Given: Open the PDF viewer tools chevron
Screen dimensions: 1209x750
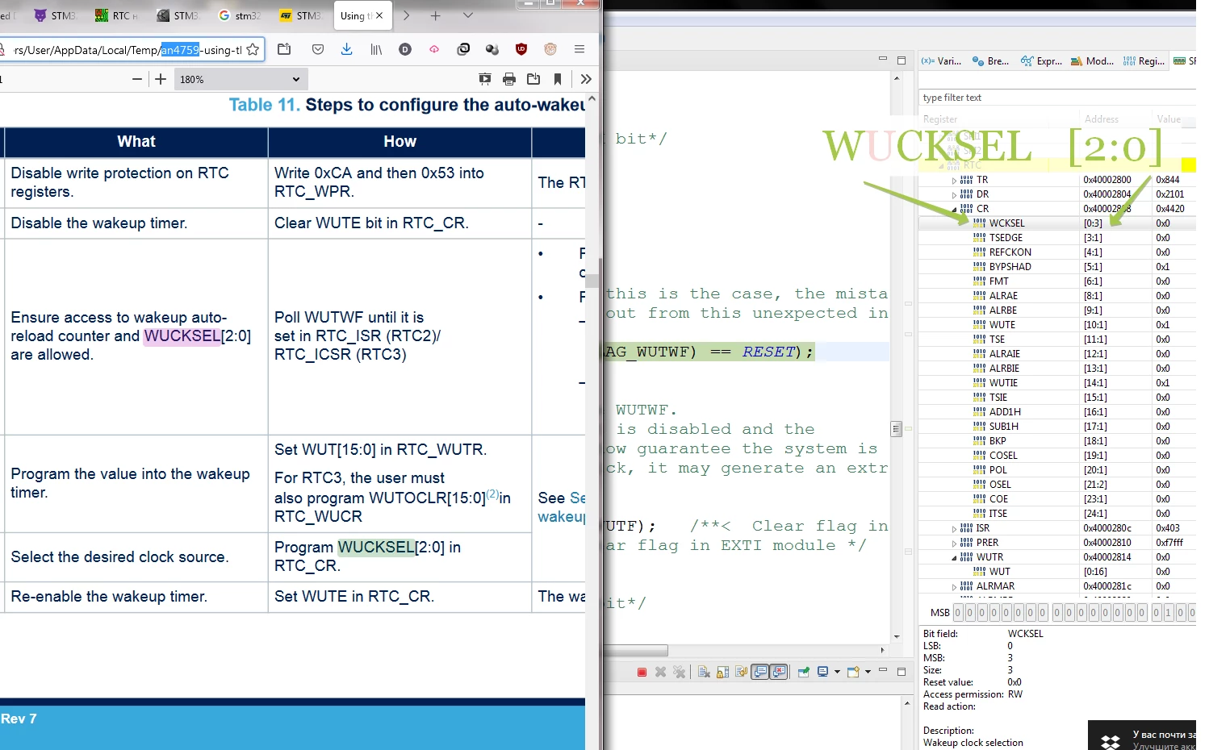Looking at the screenshot, I should tap(586, 79).
